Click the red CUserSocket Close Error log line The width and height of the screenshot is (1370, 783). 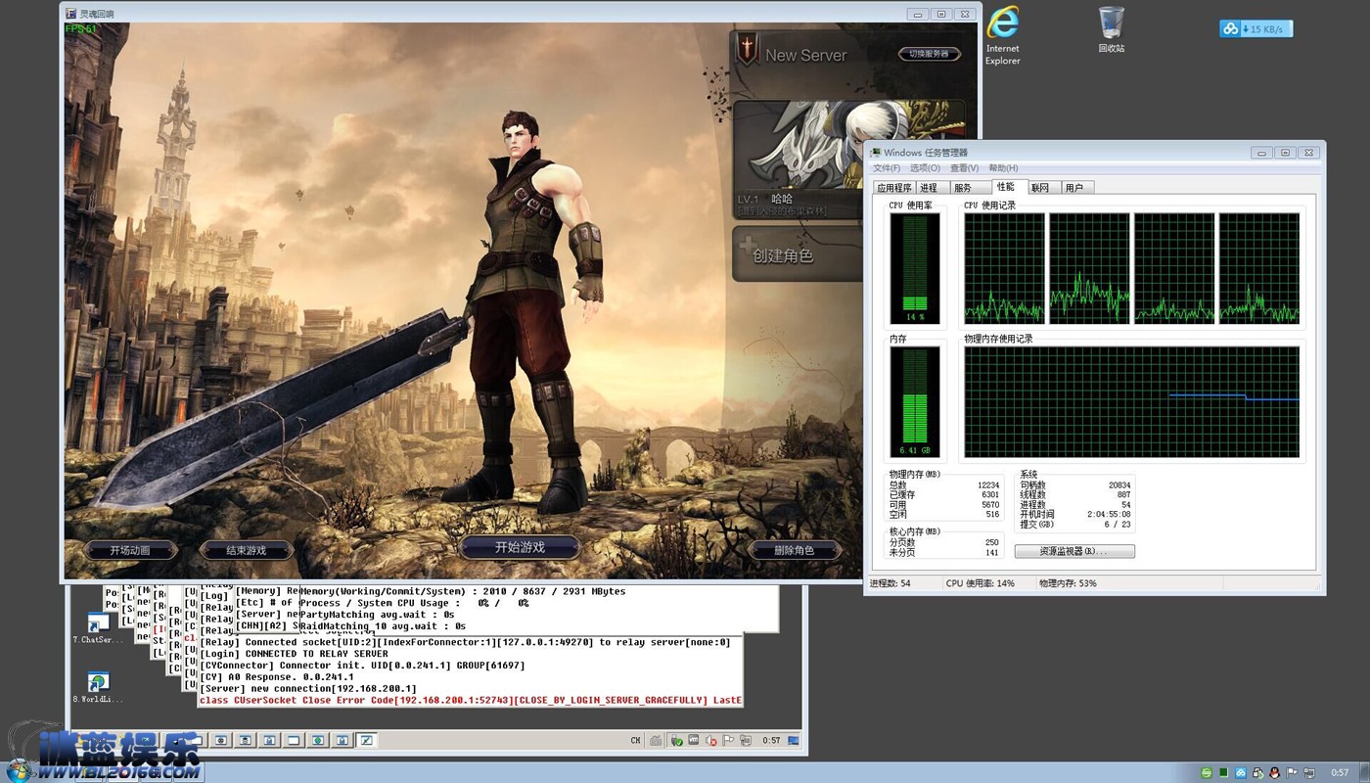[x=470, y=701]
